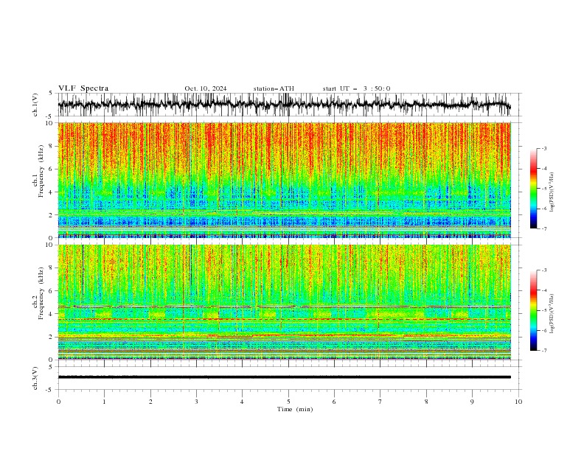584x451 pixels.
Task: Click the "7" tick on the time axis
Action: 380,402
